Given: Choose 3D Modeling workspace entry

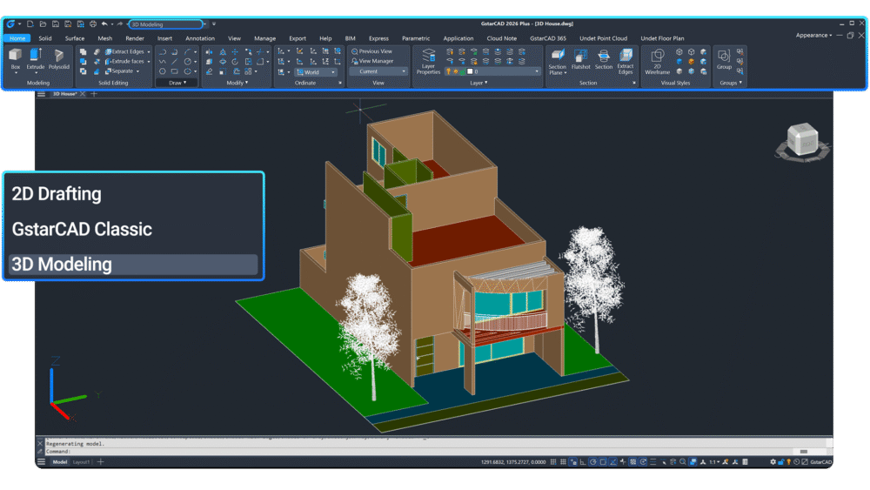Looking at the screenshot, I should [x=133, y=264].
